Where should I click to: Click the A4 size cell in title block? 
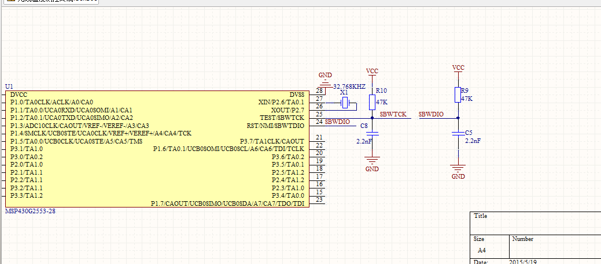481,251
